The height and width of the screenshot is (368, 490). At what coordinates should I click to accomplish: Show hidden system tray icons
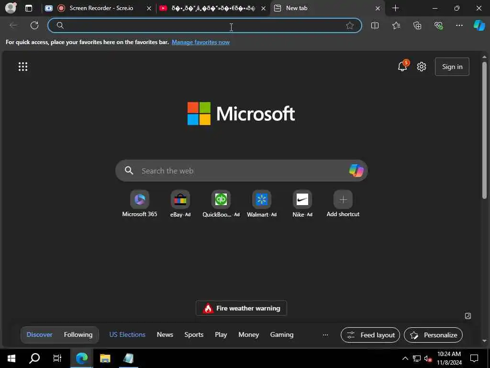coord(405,358)
